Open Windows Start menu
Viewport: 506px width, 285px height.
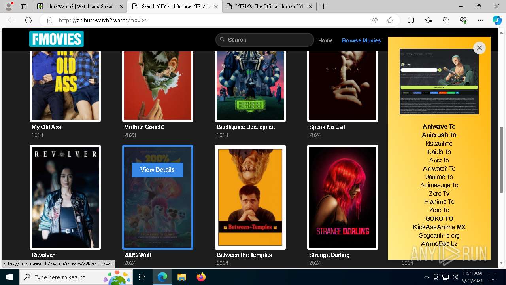tap(9, 277)
